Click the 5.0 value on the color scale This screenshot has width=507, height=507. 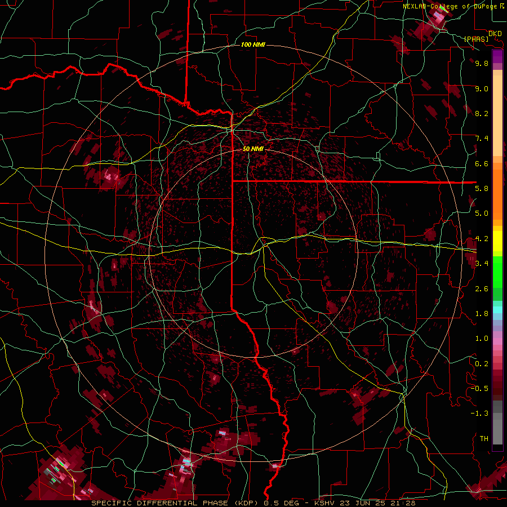click(x=482, y=214)
